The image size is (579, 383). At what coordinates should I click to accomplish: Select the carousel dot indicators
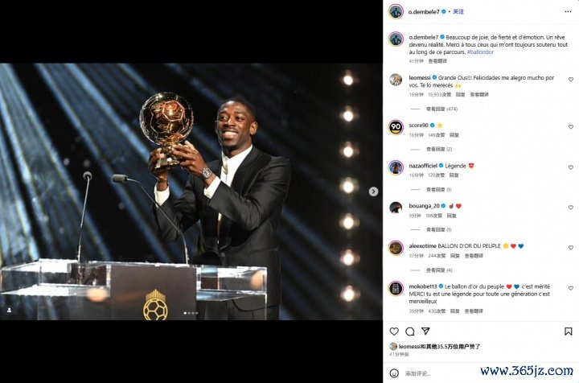click(x=191, y=313)
